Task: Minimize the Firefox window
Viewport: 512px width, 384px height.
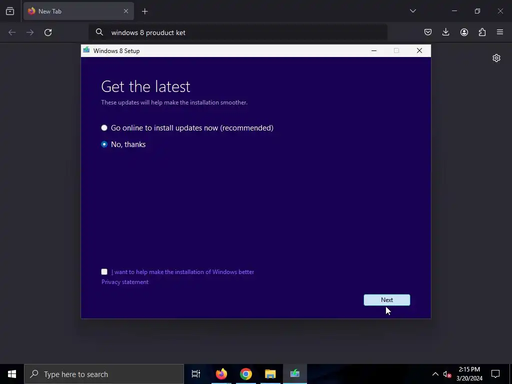Action: click(x=454, y=11)
